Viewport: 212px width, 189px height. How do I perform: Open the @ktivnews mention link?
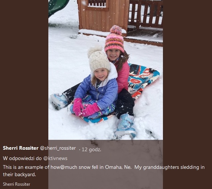55,159
